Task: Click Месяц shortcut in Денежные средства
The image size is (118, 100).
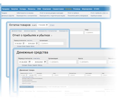Action: (x=40, y=65)
